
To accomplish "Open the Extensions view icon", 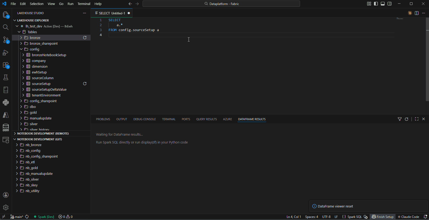I will pyautogui.click(x=6, y=65).
